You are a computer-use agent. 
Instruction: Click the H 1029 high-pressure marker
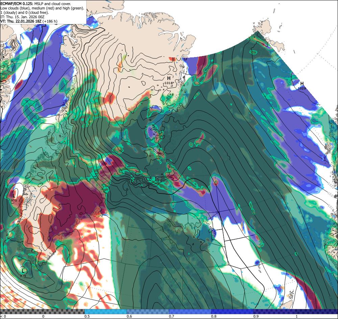click(302, 85)
